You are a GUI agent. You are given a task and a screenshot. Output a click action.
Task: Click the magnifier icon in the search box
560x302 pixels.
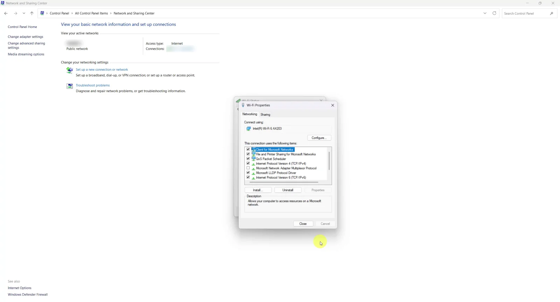[x=552, y=13]
